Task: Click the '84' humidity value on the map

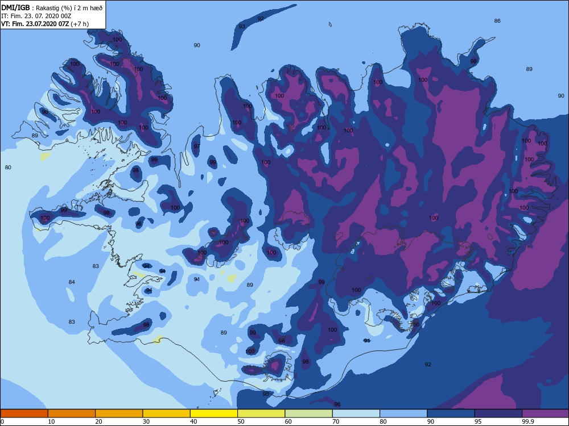Action: pos(72,282)
